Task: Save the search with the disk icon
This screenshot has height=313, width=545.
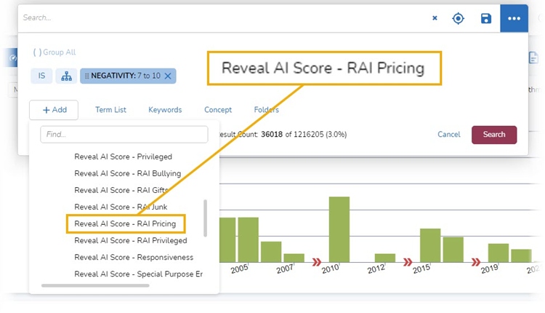Action: point(486,18)
